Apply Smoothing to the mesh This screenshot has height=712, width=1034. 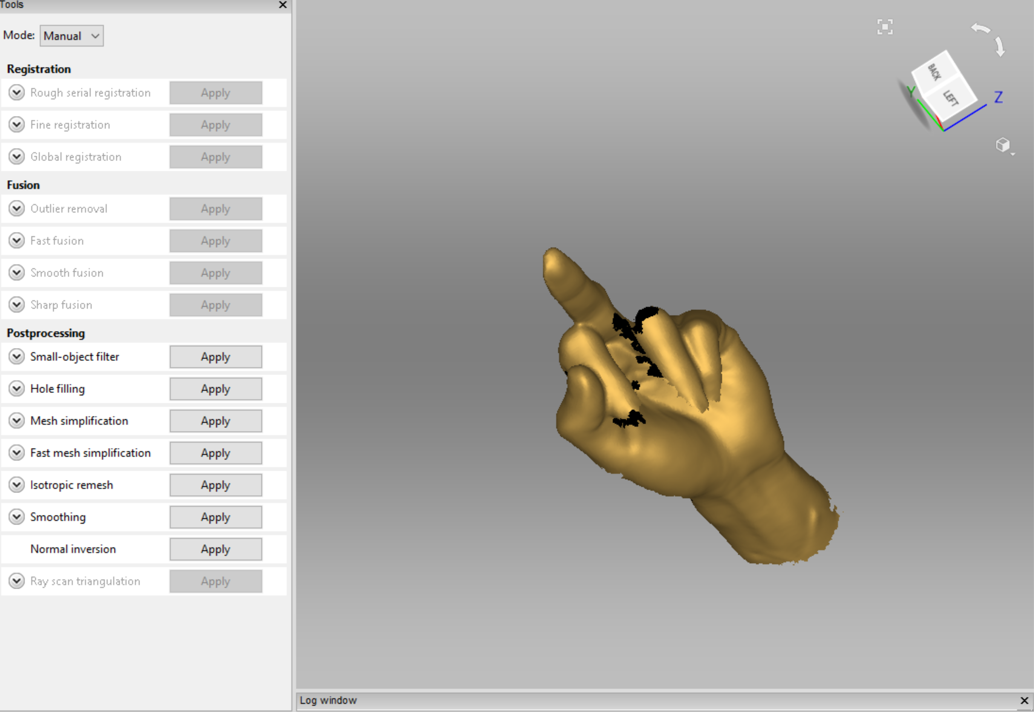click(x=216, y=517)
